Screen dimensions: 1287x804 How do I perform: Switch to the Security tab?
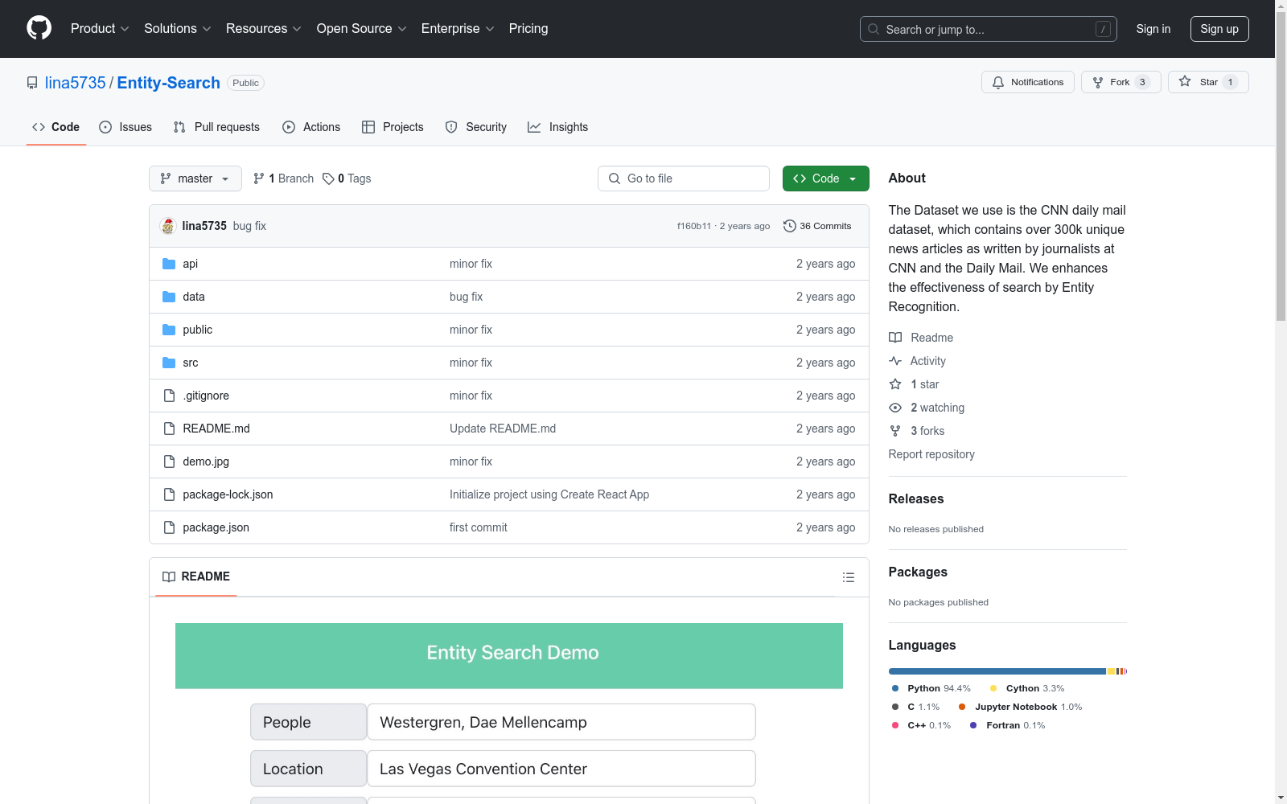[x=476, y=127]
